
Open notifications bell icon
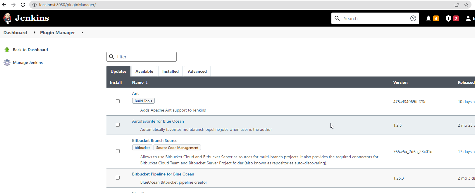[x=428, y=18]
